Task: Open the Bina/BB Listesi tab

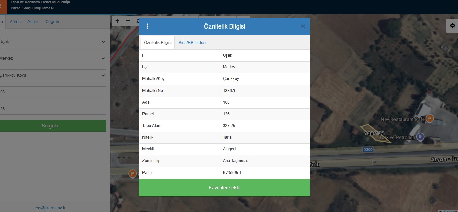Action: pyautogui.click(x=192, y=43)
